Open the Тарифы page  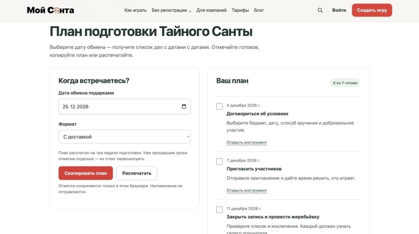(240, 10)
